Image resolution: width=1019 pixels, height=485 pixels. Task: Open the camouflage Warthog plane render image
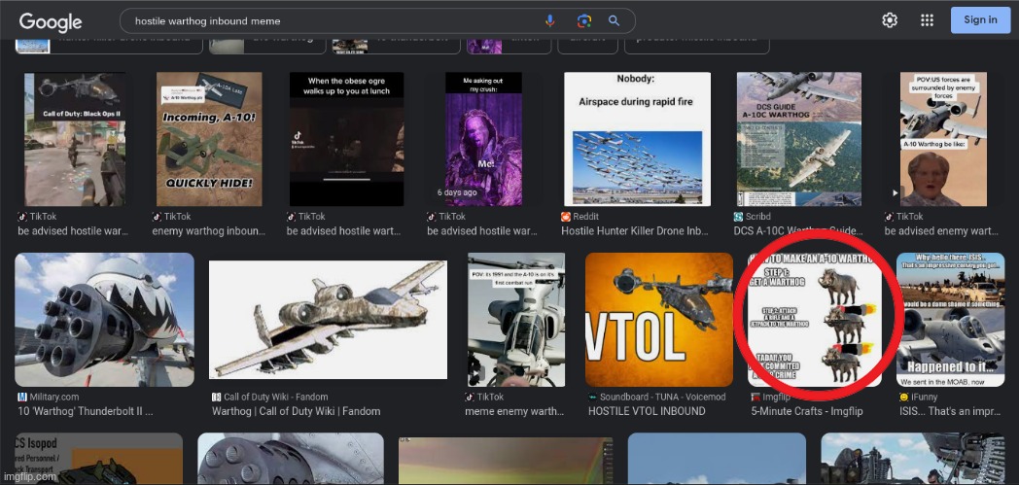[328, 320]
